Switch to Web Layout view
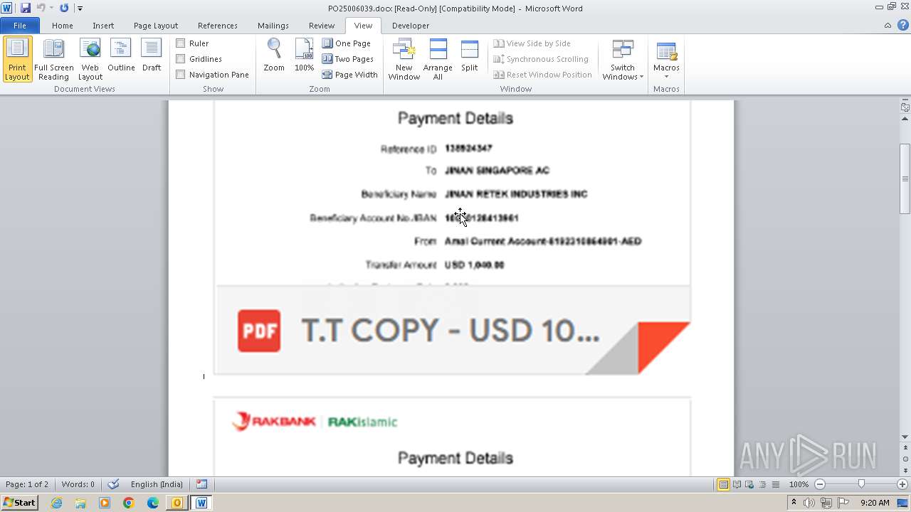911x512 pixels. click(x=90, y=60)
